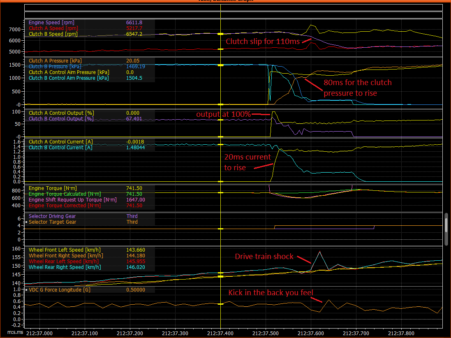
Task: Click the Engine Speed [rpm] legend entry
Action: click(x=51, y=22)
